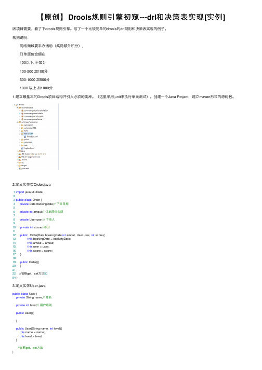
Task: Collapse the drools project root node
Action: [14, 105]
